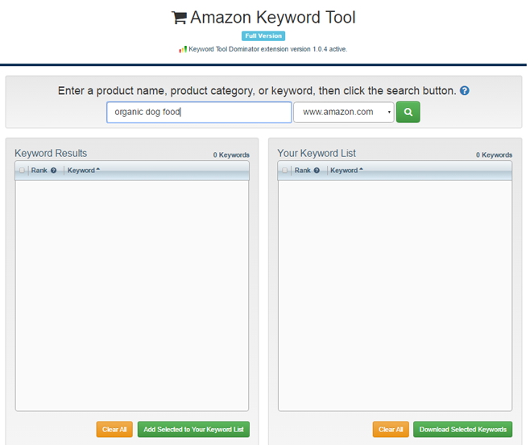Click the Your Keyword List heading
Image resolution: width=530 pixels, height=445 pixels.
(x=317, y=153)
